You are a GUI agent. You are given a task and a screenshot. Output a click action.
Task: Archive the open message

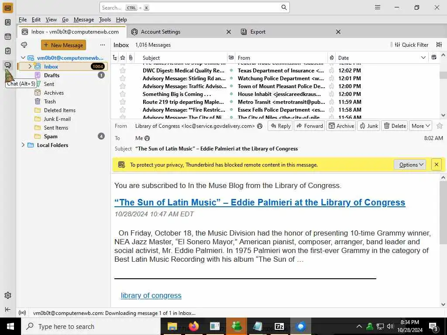[341, 126]
